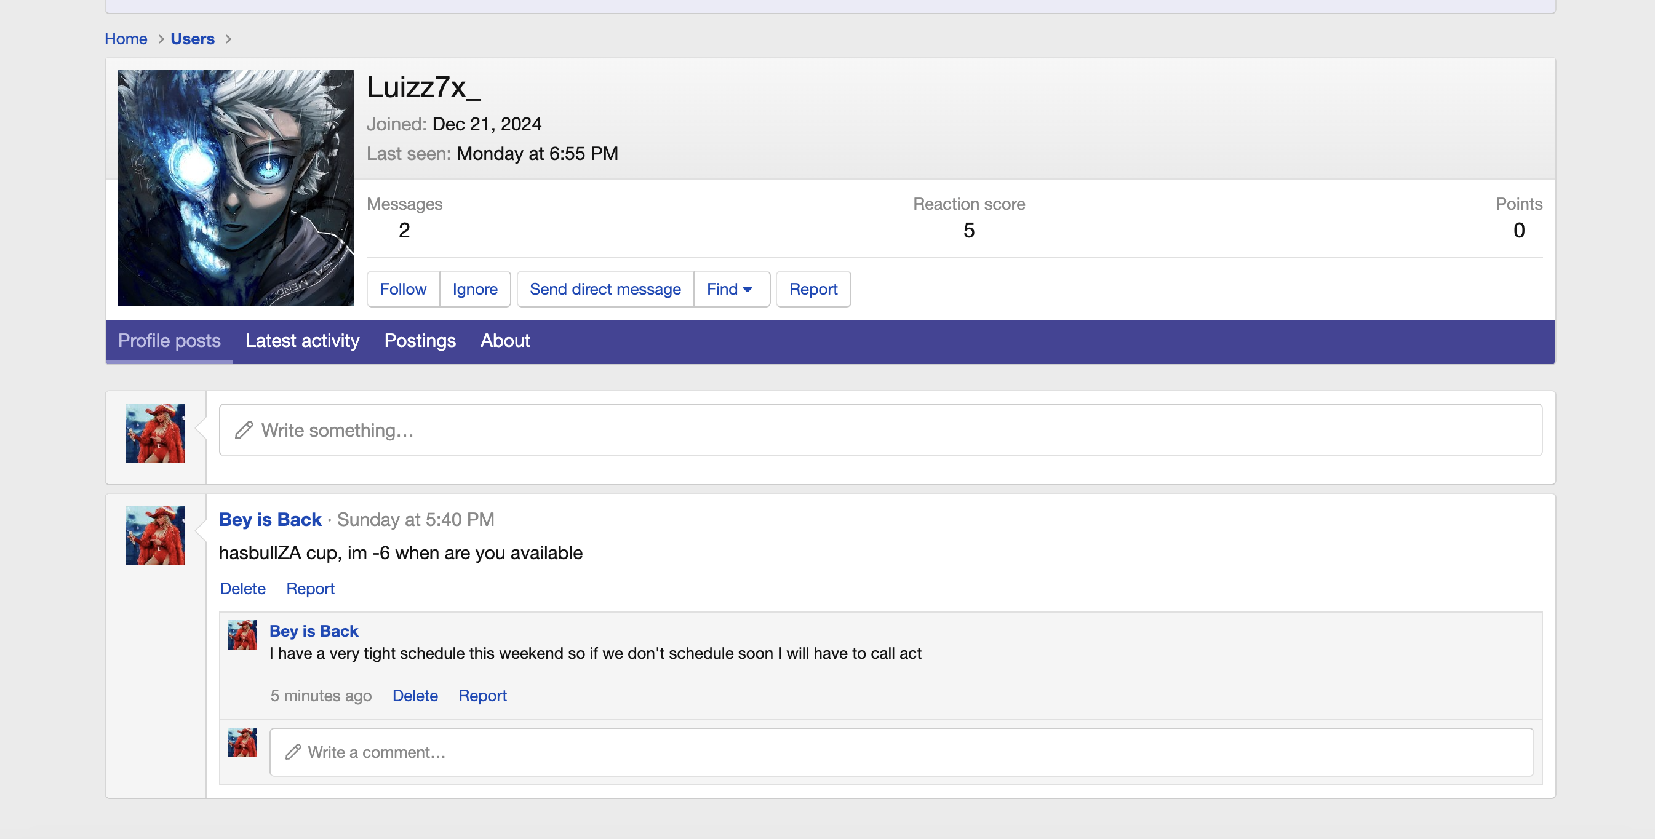Open Users breadcrumb link
1655x839 pixels.
(192, 39)
